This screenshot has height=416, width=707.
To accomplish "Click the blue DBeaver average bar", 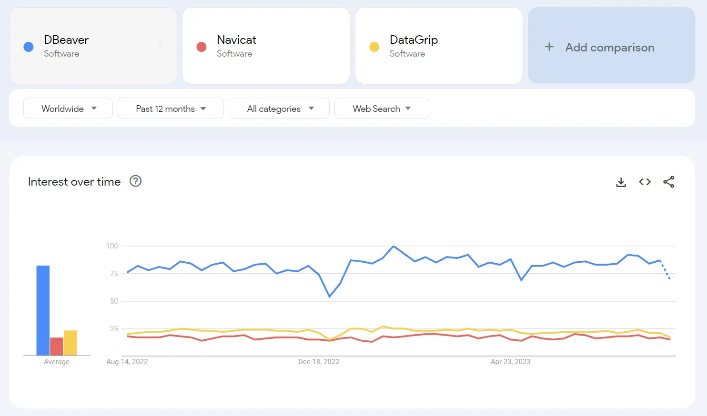I will pyautogui.click(x=43, y=310).
